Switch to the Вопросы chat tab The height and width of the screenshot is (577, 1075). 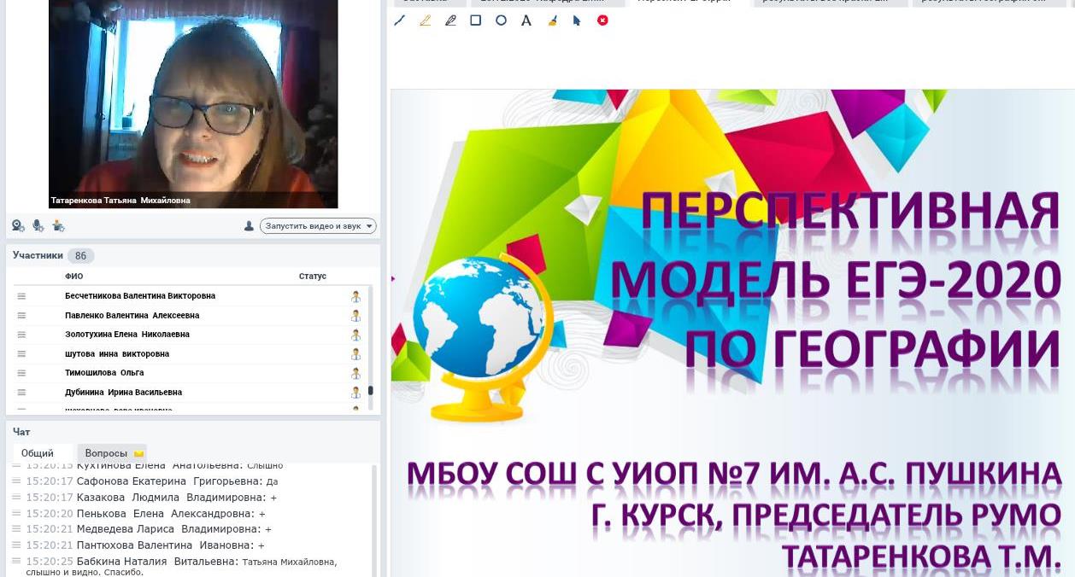(x=114, y=453)
